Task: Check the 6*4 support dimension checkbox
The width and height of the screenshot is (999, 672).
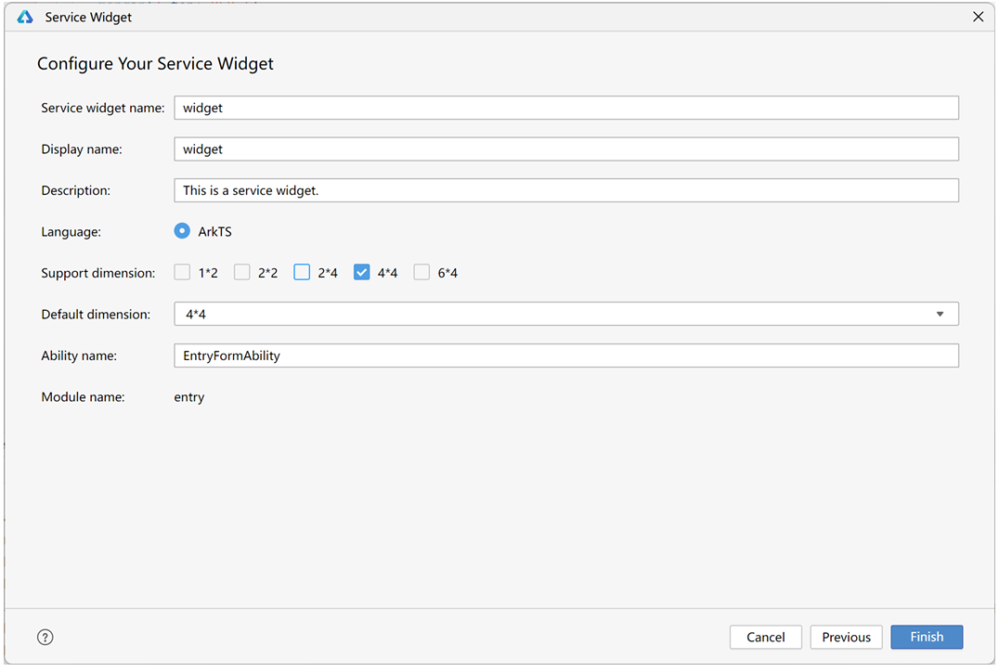Action: click(x=422, y=273)
